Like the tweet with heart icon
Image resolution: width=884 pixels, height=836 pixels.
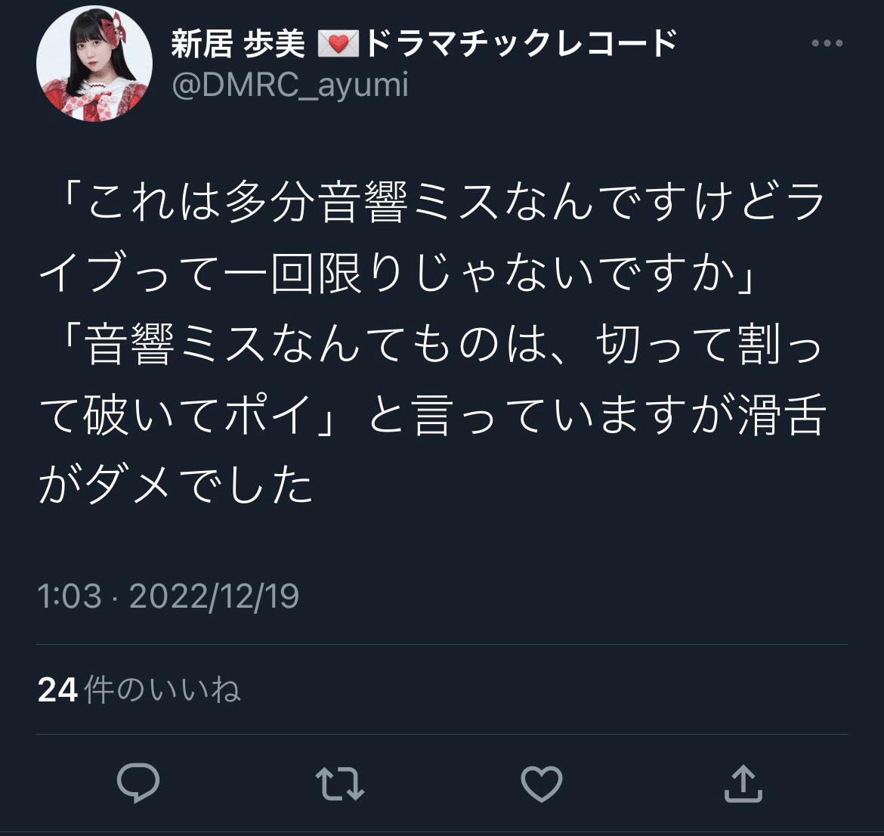(541, 783)
